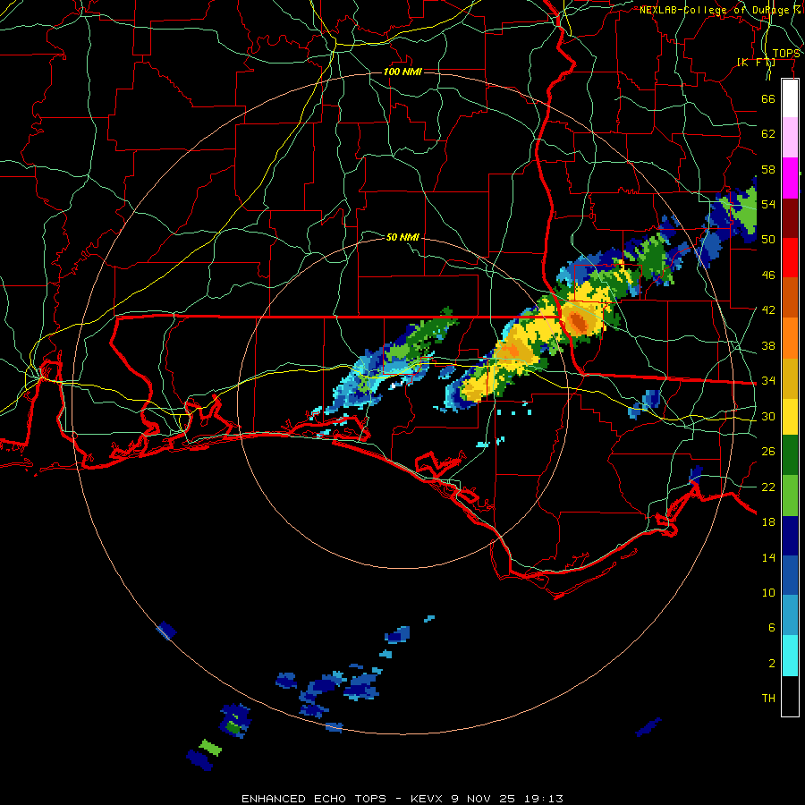Click the '50 NMI' range ring label

402,237
